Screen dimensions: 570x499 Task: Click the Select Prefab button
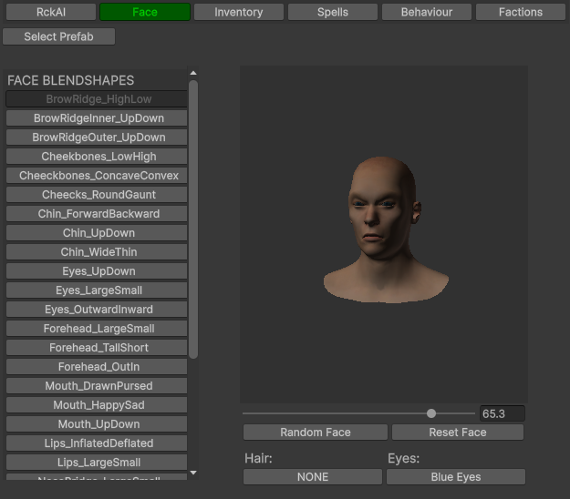pyautogui.click(x=58, y=36)
